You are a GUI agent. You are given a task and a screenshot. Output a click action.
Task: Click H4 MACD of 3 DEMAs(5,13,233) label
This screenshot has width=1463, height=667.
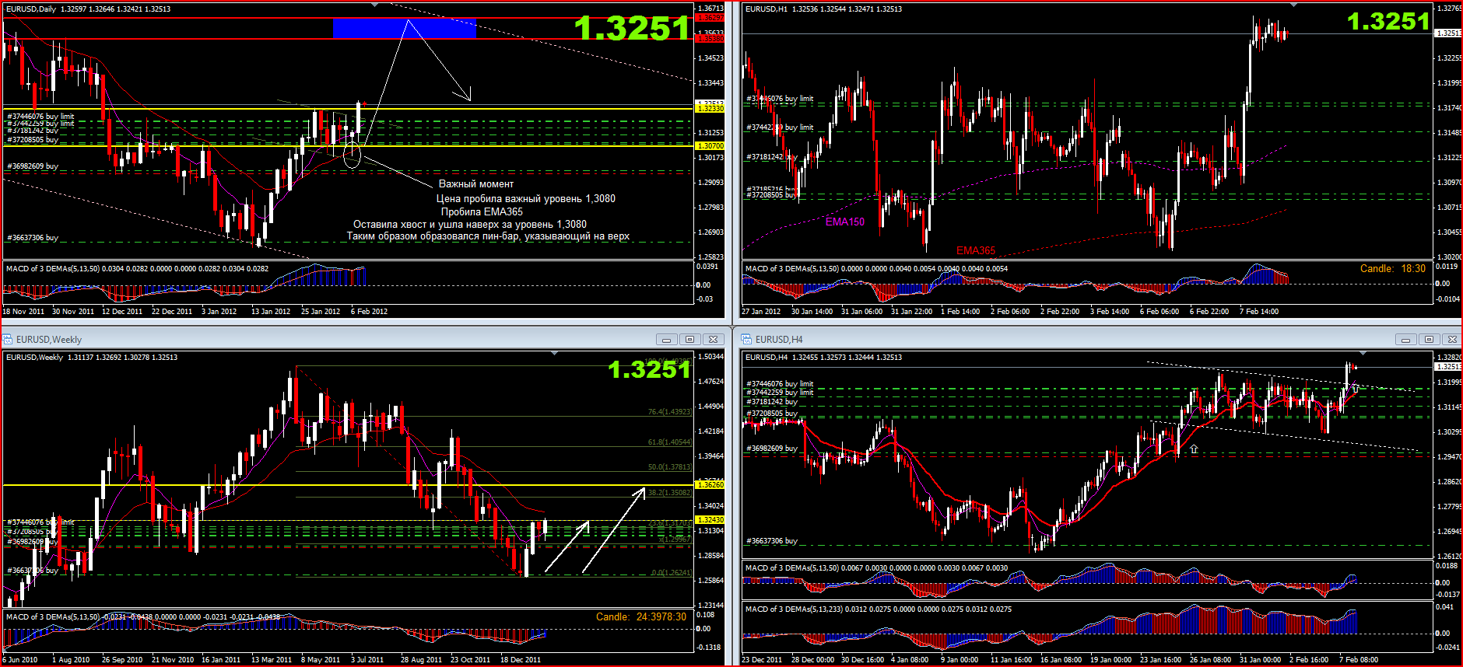[x=879, y=609]
